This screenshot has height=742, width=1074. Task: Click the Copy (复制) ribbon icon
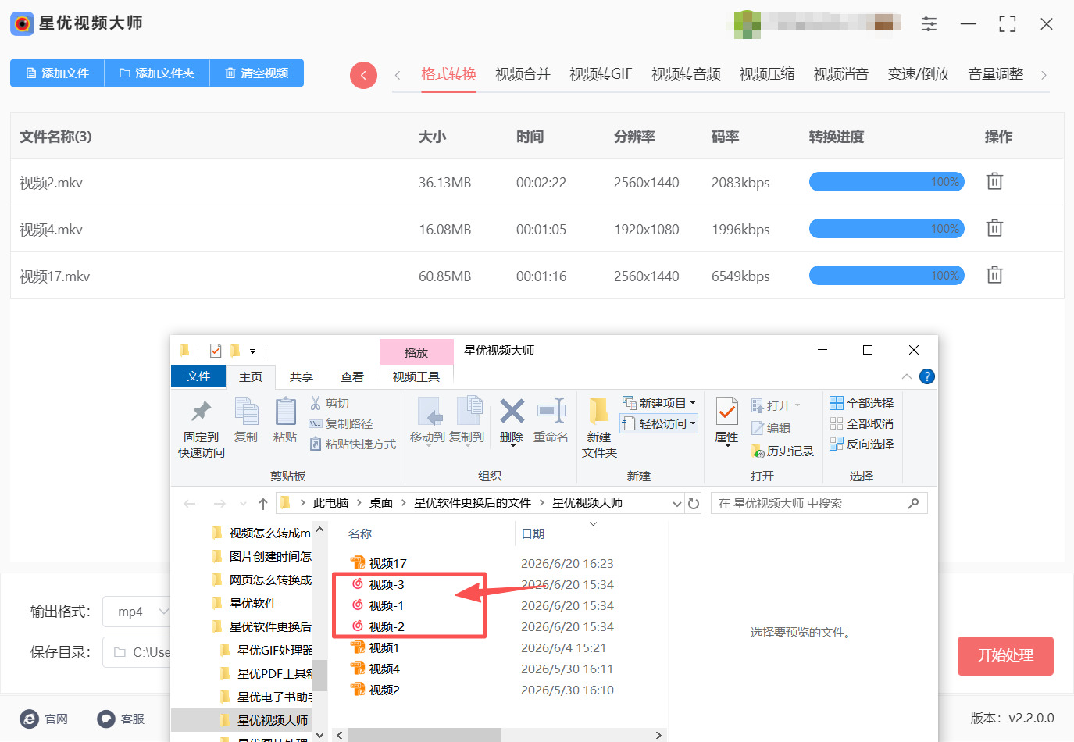pyautogui.click(x=246, y=421)
